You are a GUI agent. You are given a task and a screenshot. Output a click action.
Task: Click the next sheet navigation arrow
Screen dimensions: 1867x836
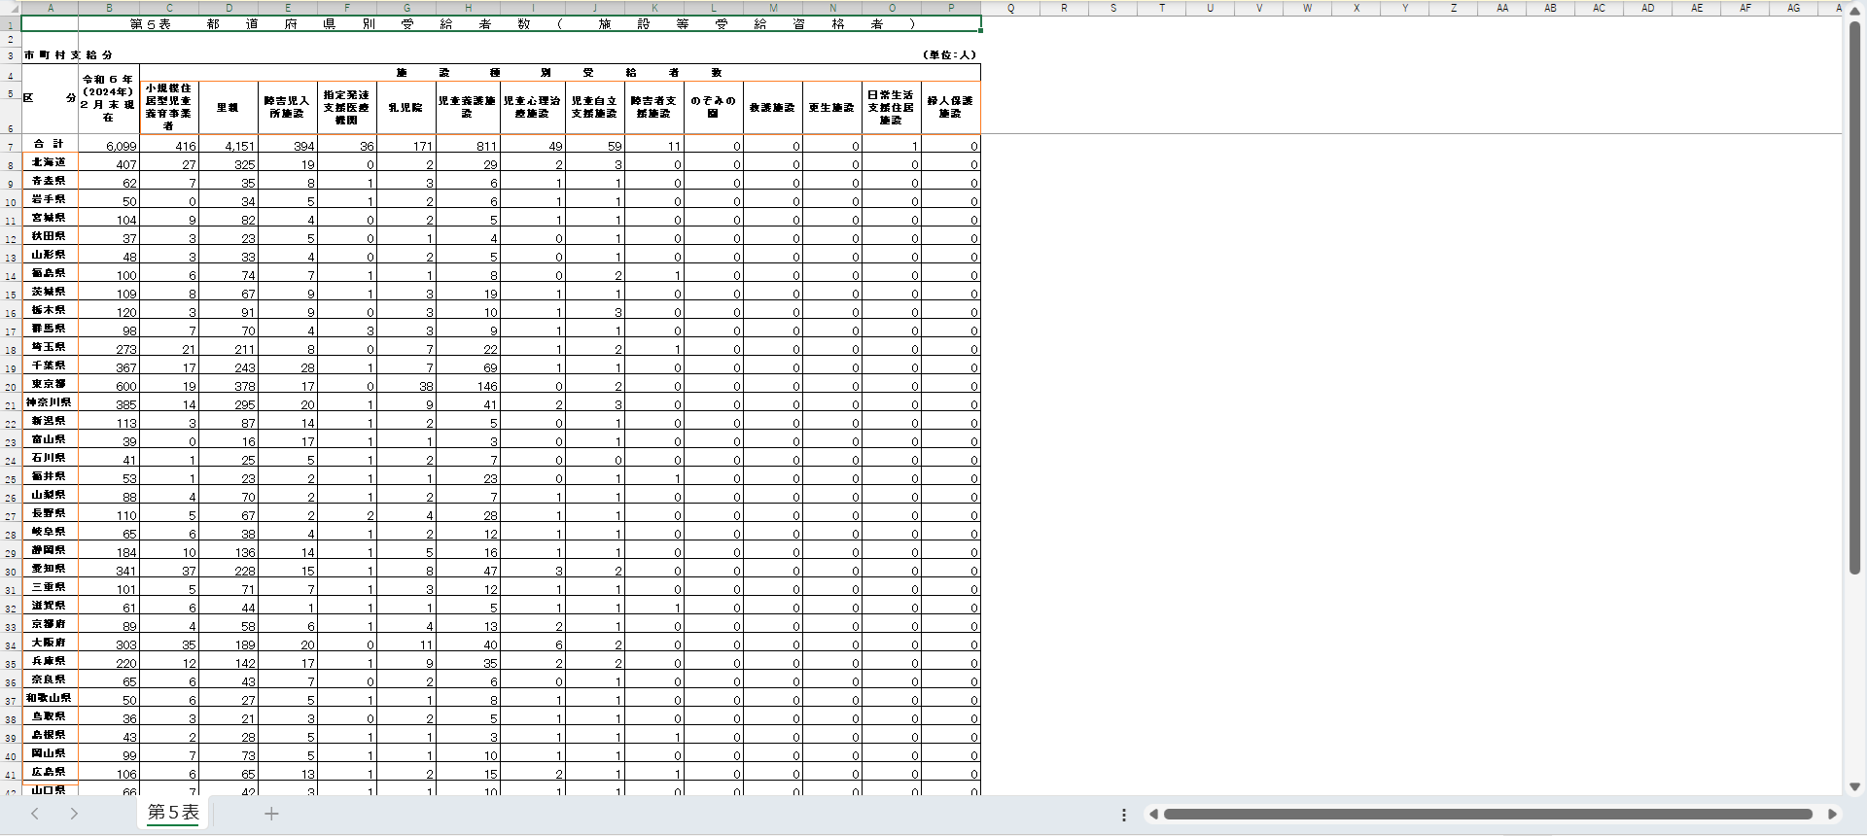(74, 814)
